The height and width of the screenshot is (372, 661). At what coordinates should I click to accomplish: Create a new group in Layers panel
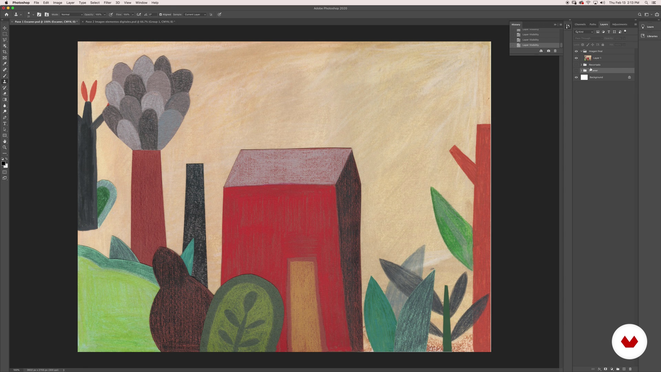click(x=618, y=369)
